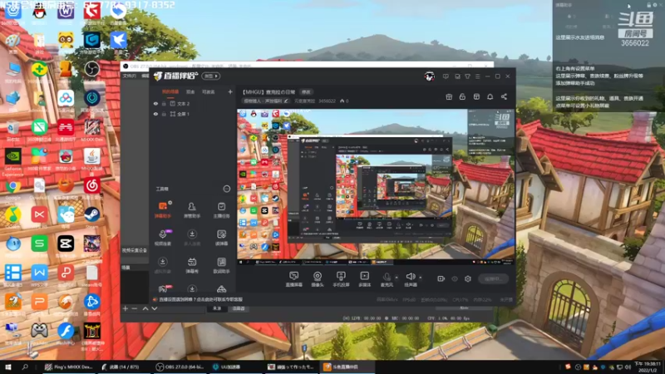The width and height of the screenshot is (665, 374).
Task: Open user avatar in companion title bar
Action: [x=429, y=76]
